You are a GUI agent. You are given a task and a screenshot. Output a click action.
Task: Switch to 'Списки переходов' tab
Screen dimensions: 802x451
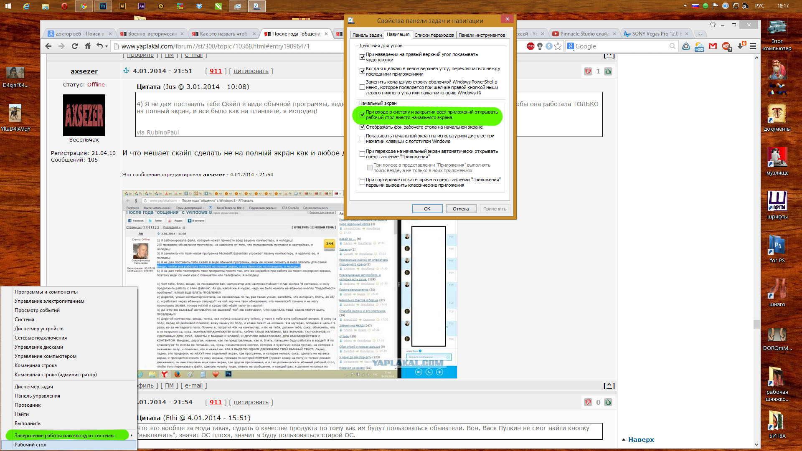point(434,35)
